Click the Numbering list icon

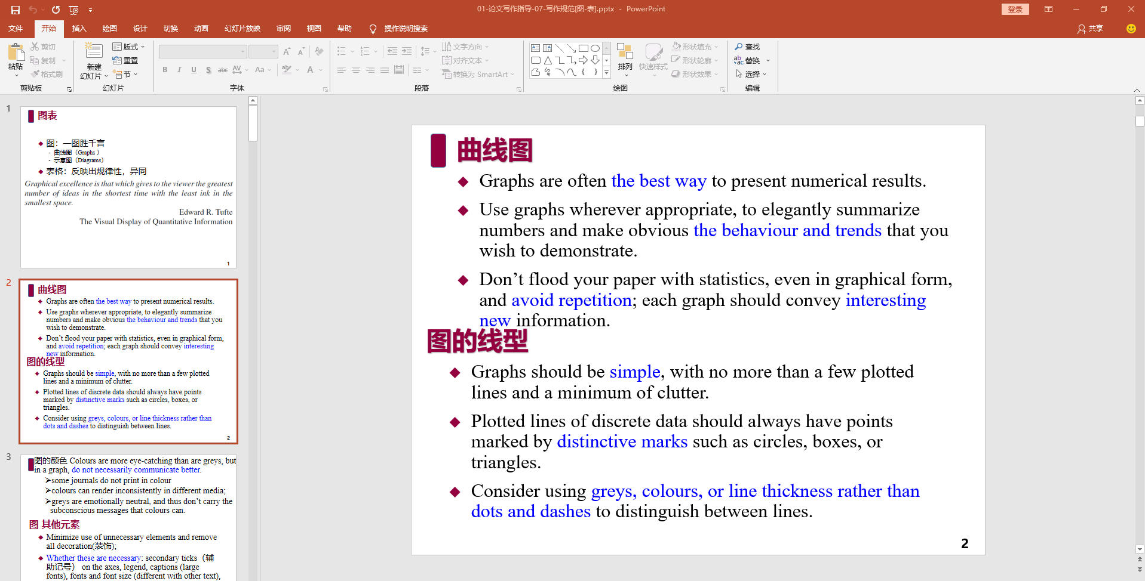tap(365, 51)
